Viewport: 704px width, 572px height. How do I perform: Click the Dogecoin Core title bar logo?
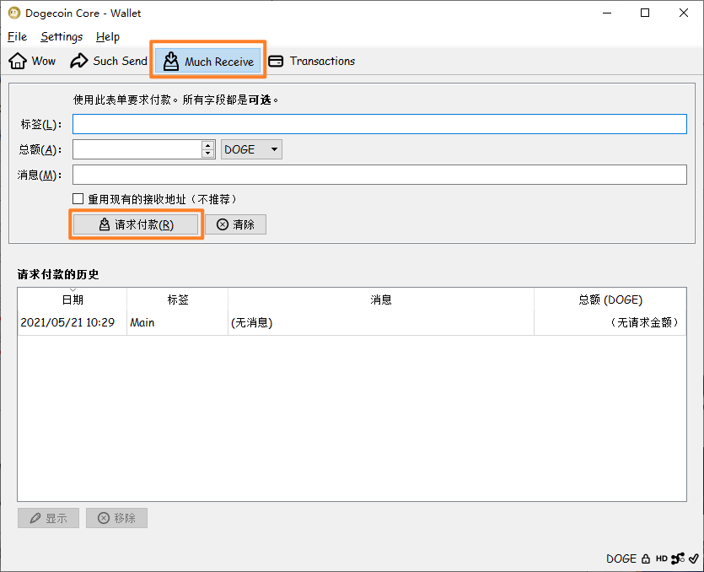14,13
